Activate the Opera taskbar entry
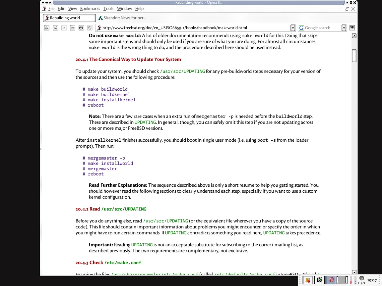The width and height of the screenshot is (382, 286). click(x=331, y=280)
